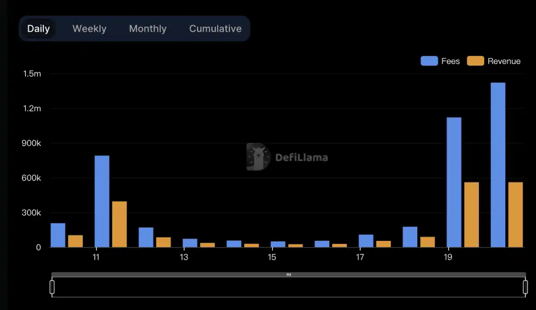Click the 1.5m y-axis label
Image resolution: width=536 pixels, height=310 pixels.
click(x=32, y=74)
